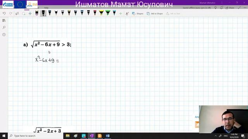Open the search magnifier in sidebar

pos(4,27)
